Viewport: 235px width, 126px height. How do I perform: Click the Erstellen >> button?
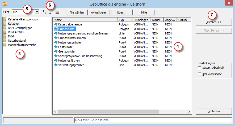[x=214, y=22]
